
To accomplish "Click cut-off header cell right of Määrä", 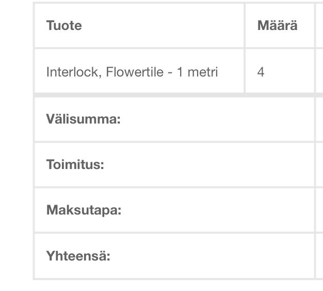I will point(319,26).
